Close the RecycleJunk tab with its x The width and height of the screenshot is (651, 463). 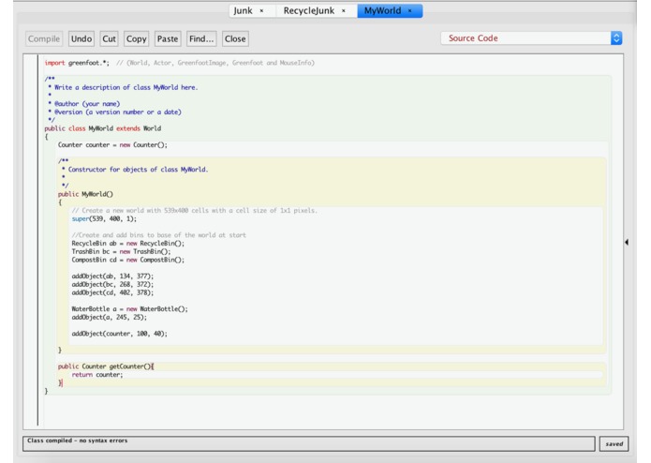click(x=344, y=11)
